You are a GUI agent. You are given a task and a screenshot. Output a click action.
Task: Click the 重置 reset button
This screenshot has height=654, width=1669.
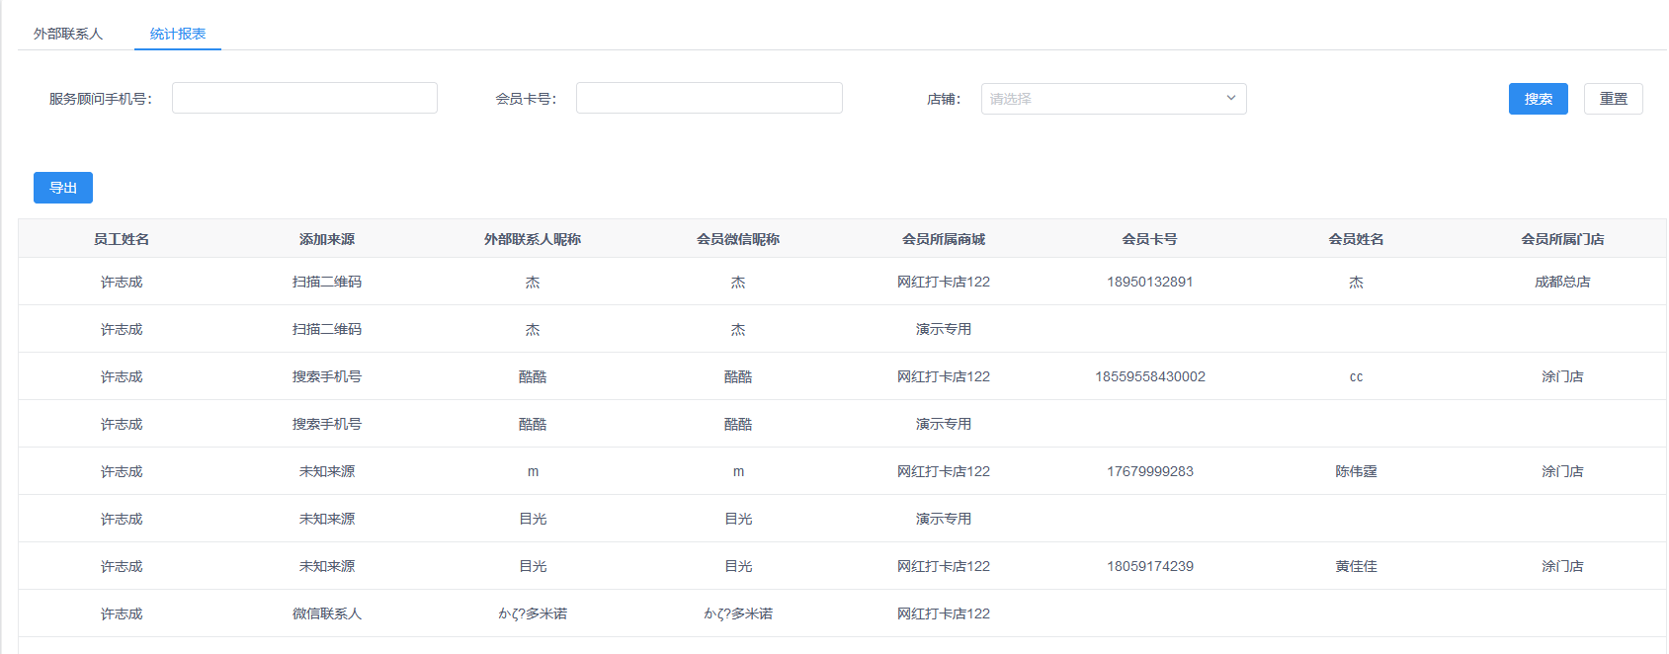(1613, 99)
